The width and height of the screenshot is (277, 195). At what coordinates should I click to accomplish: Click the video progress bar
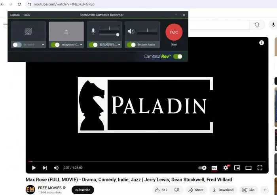pyautogui.click(x=147, y=162)
